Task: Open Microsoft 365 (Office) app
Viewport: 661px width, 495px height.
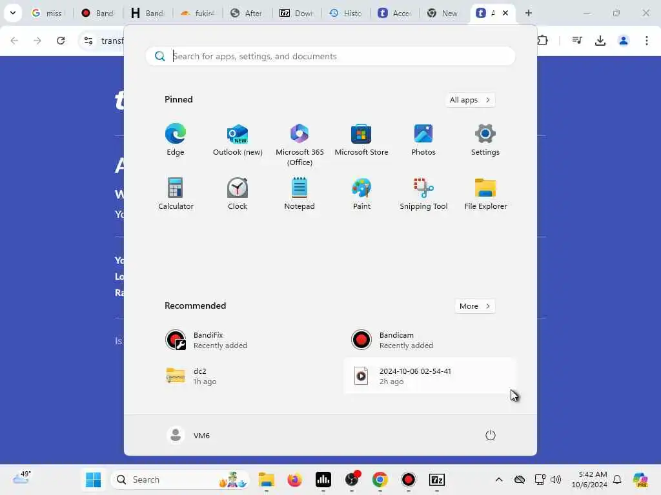Action: tap(300, 145)
